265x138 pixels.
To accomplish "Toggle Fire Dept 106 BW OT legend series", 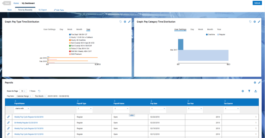I will (x=78, y=34).
